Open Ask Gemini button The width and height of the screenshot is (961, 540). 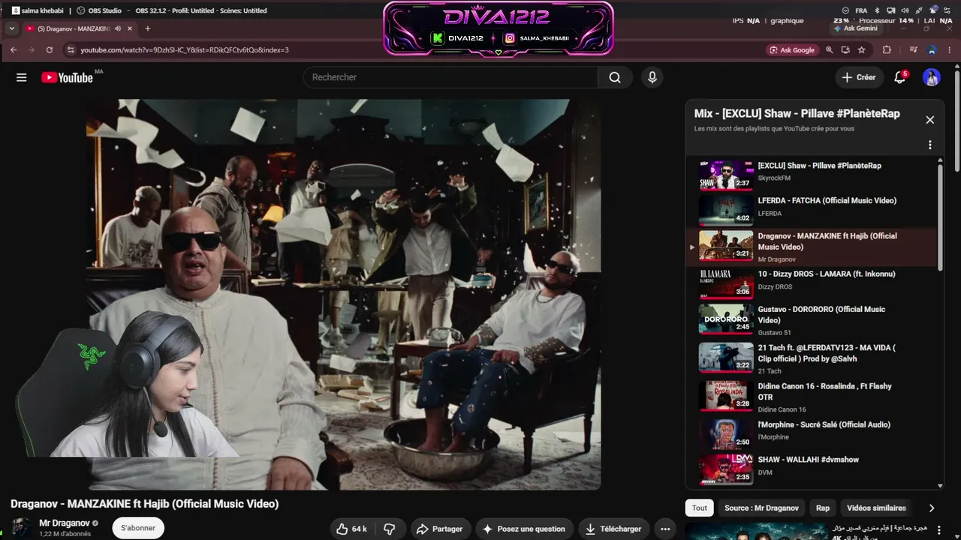point(854,28)
